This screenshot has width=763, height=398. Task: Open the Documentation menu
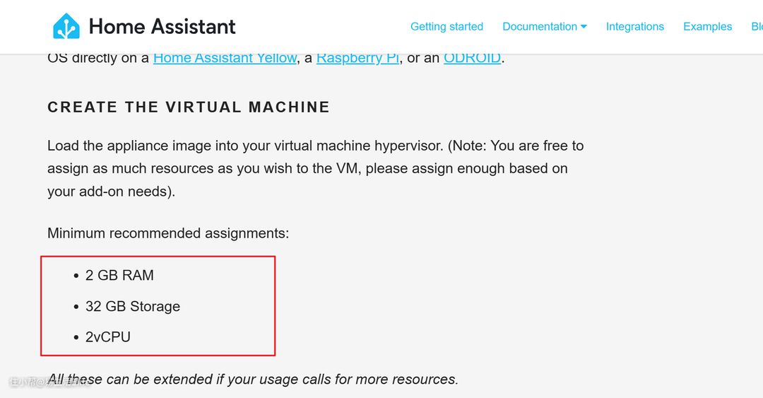pyautogui.click(x=540, y=27)
